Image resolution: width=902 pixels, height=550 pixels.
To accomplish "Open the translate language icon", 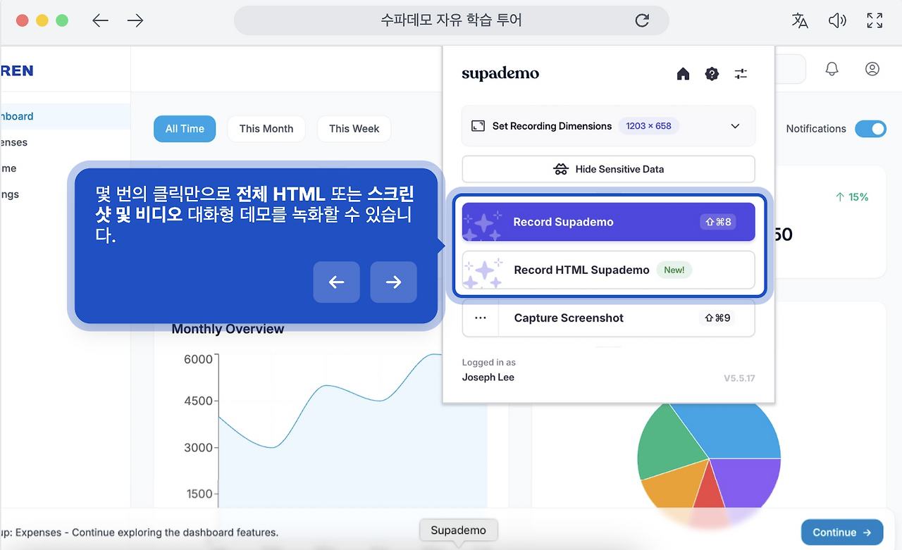I will (800, 20).
